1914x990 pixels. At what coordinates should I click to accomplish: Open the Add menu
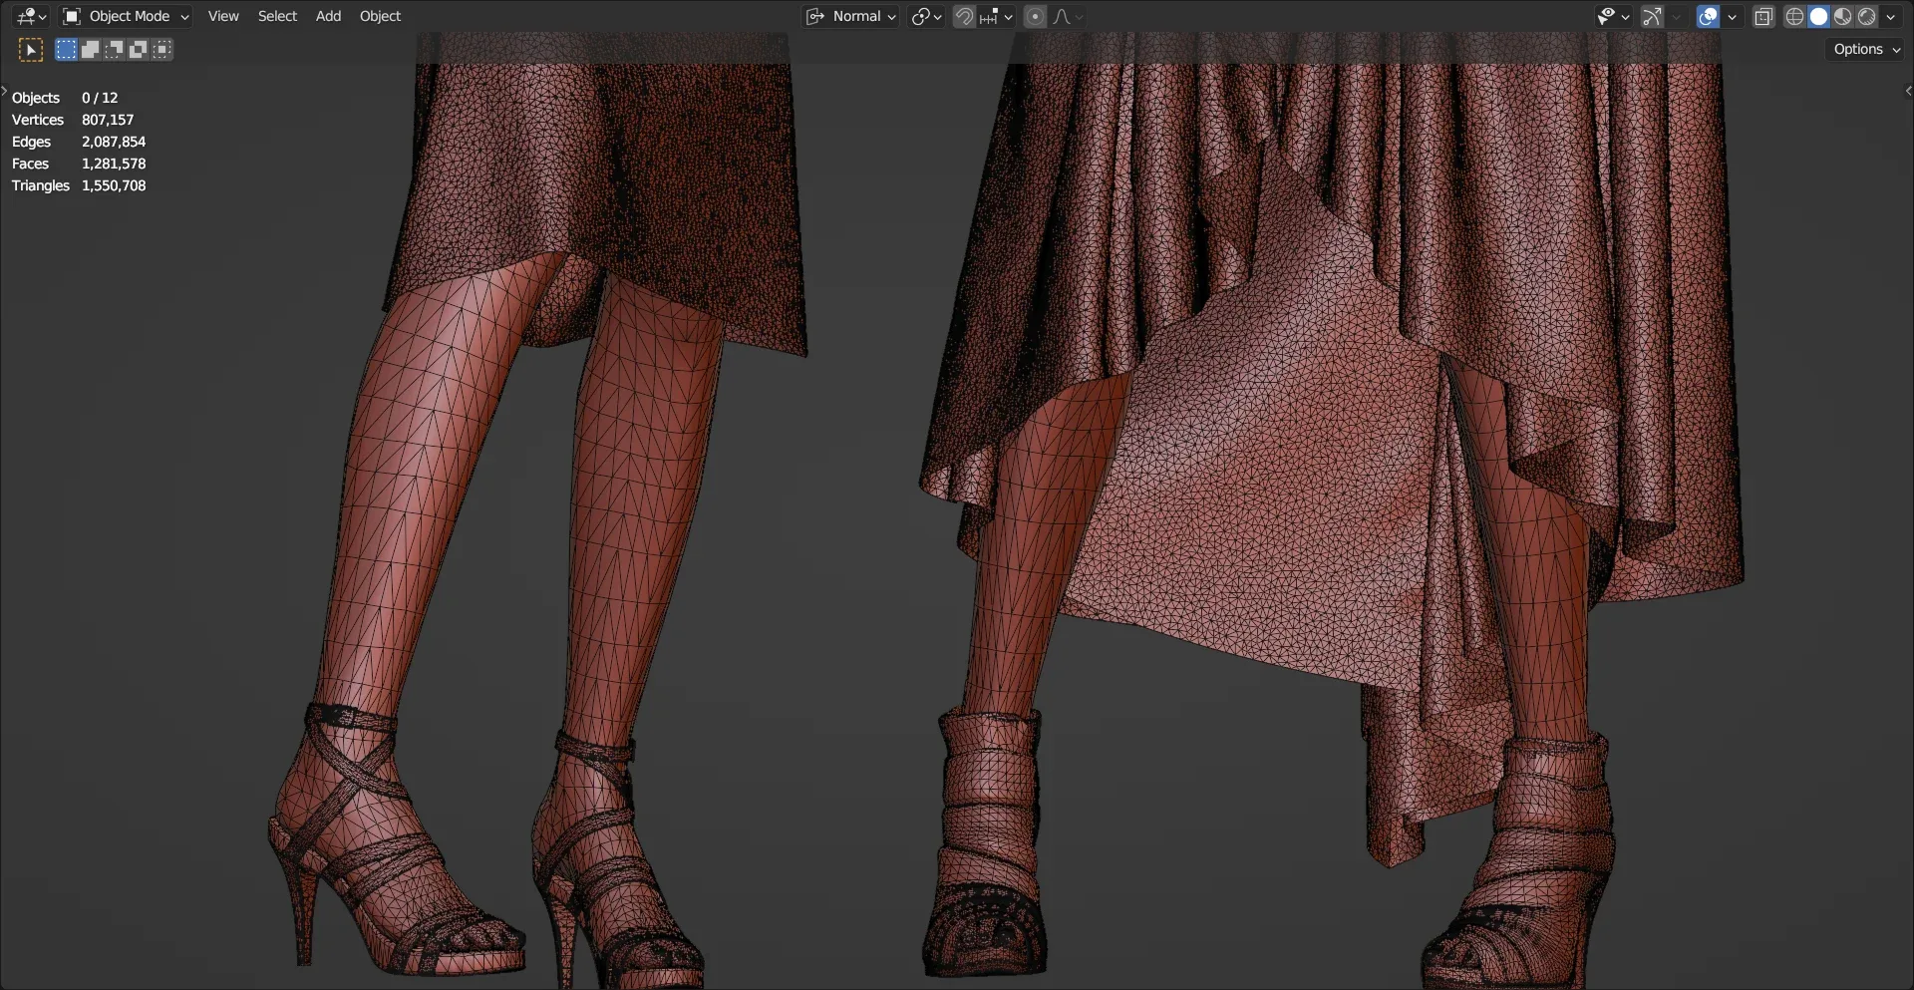point(328,16)
